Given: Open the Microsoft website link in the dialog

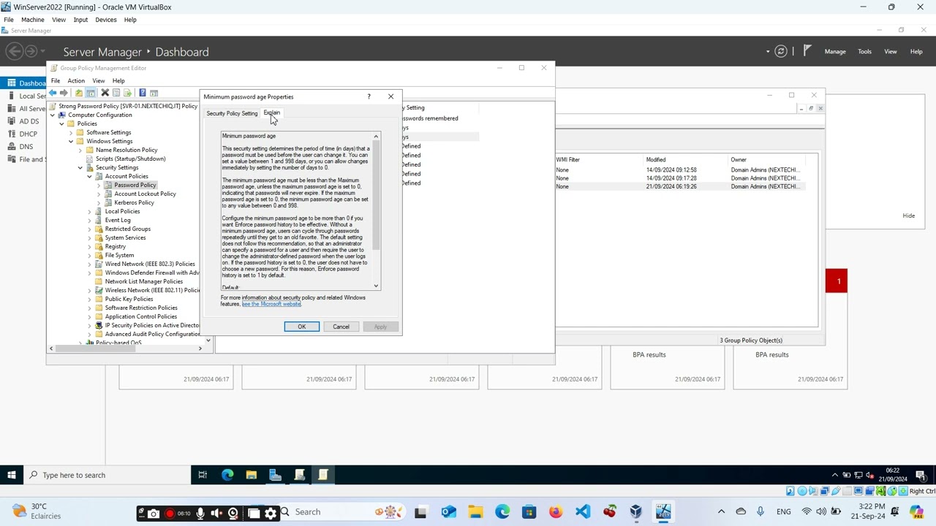Looking at the screenshot, I should click(271, 304).
